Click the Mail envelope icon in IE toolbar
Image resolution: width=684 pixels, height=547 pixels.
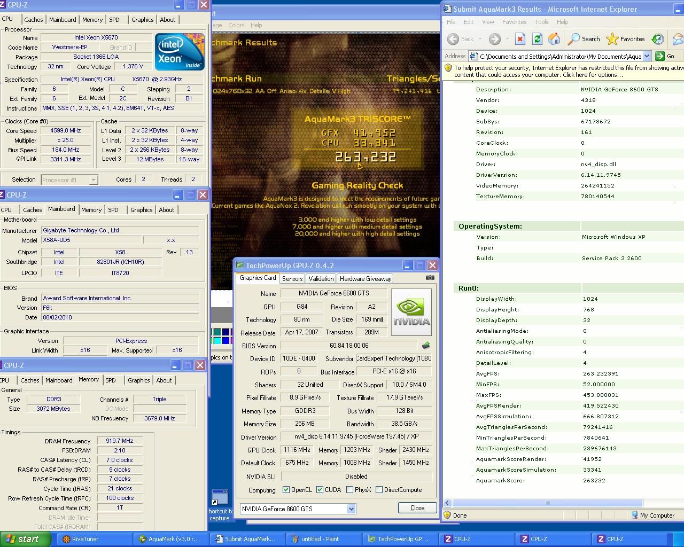click(x=678, y=39)
